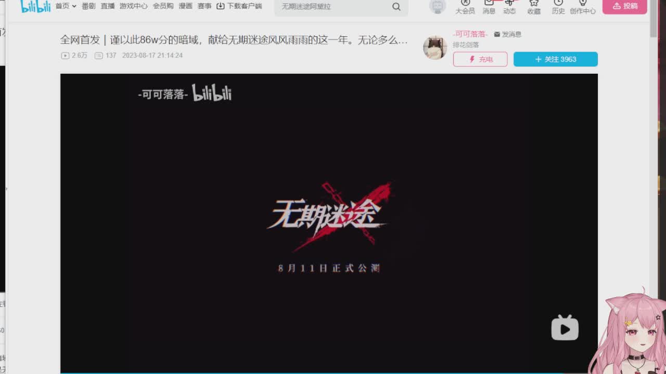Open the user avatar in the header
The width and height of the screenshot is (666, 374).
[438, 6]
